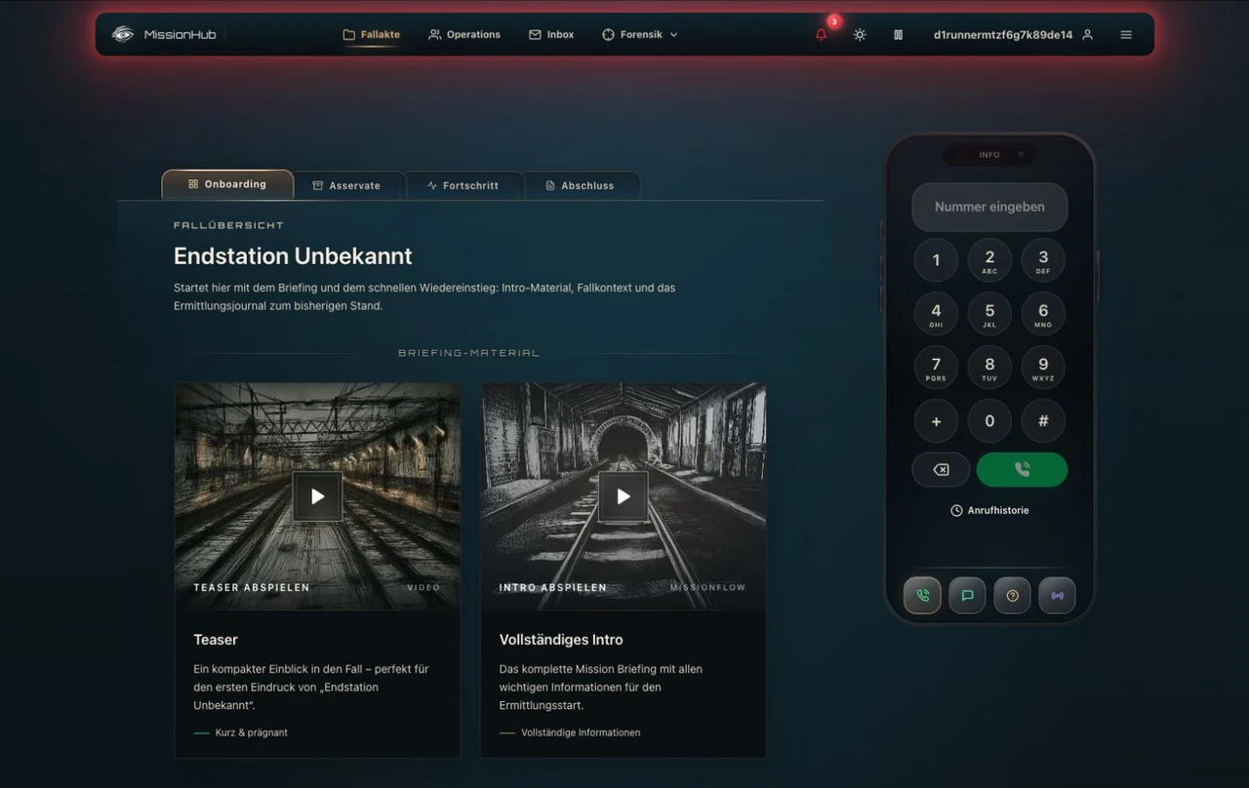Tap dial key 2 ABC
The width and height of the screenshot is (1249, 788).
[x=989, y=260]
